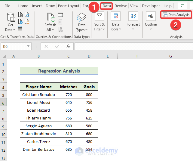Select cell Lionel Messi
The height and width of the screenshot is (161, 193).
click(x=38, y=102)
